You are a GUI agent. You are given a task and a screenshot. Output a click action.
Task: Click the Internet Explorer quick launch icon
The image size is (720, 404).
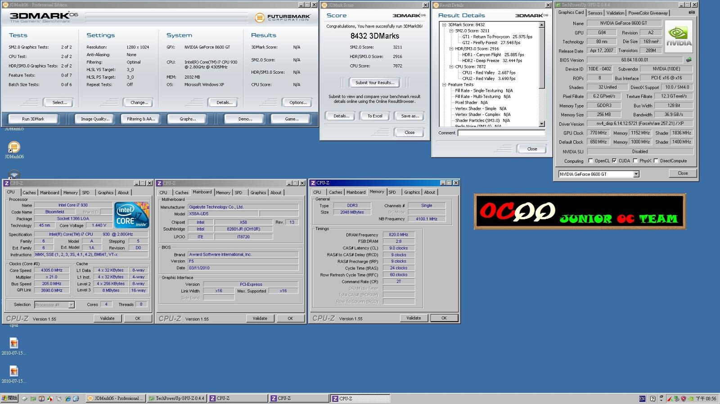point(68,399)
